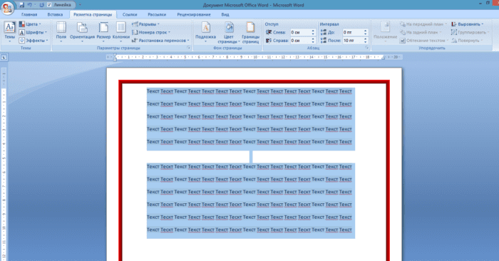Open the Рецензирование tab
This screenshot has width=499, height=261.
(194, 14)
